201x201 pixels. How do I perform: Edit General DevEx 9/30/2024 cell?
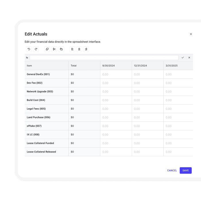(x=116, y=74)
